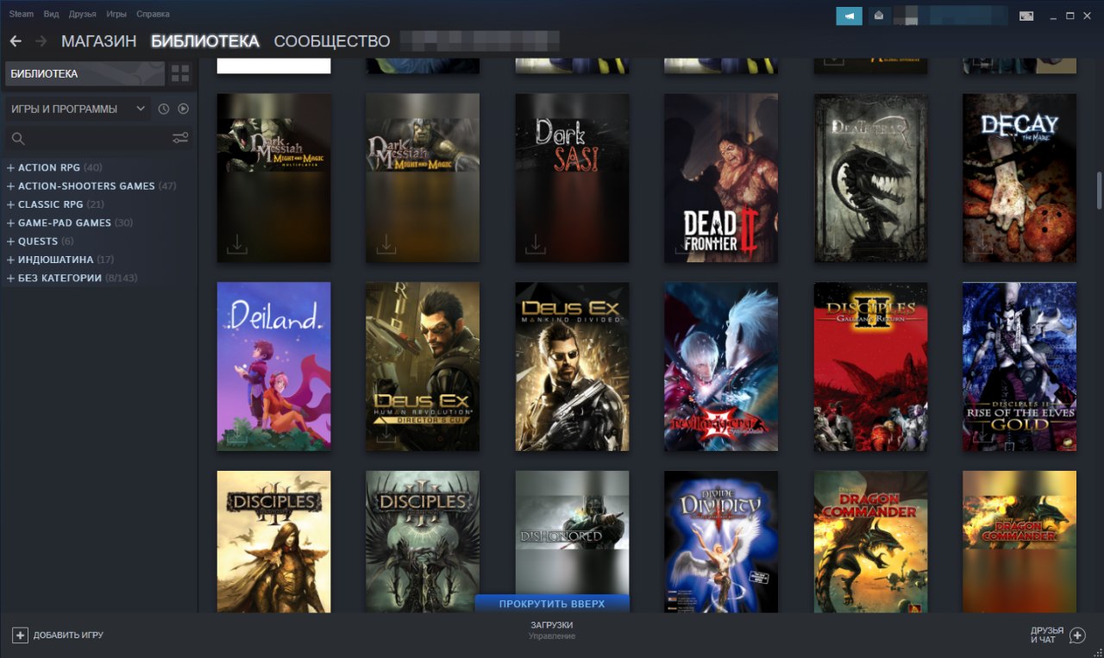This screenshot has width=1104, height=658.
Task: Open ДРУЗЬЯ И ЧАТ panel
Action: click(1058, 636)
